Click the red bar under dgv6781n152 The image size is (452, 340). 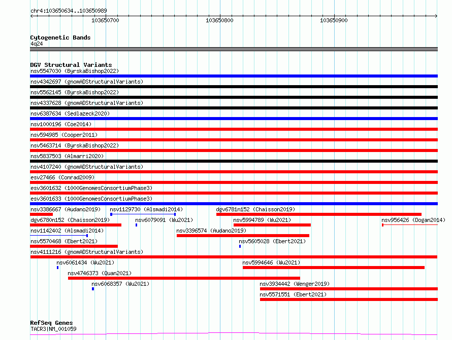319,214
